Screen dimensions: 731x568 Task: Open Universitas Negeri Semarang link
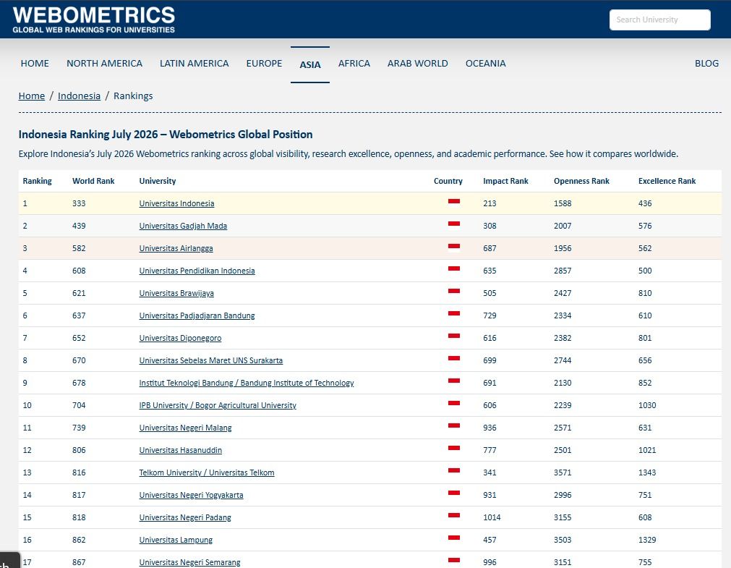pyautogui.click(x=189, y=562)
